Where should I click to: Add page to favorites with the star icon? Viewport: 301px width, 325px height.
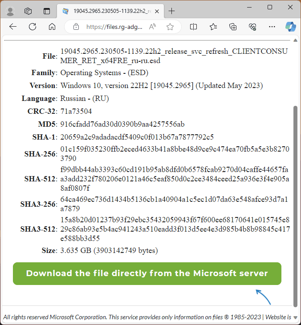point(170,27)
